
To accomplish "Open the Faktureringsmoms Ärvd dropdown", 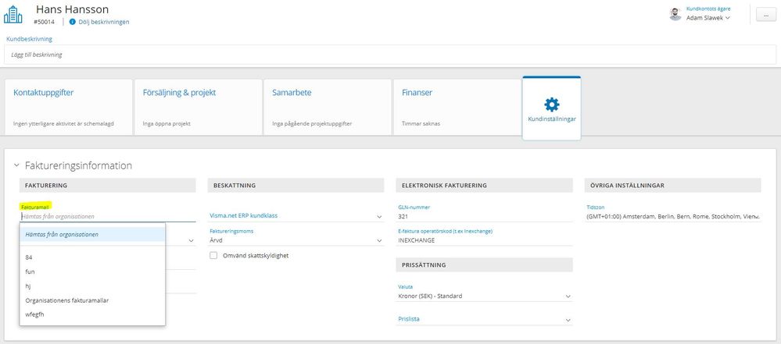I will 296,240.
